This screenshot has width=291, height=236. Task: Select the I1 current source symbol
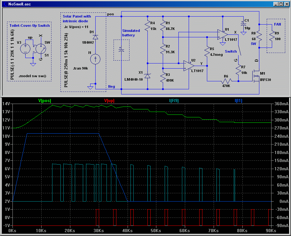coord(95,59)
